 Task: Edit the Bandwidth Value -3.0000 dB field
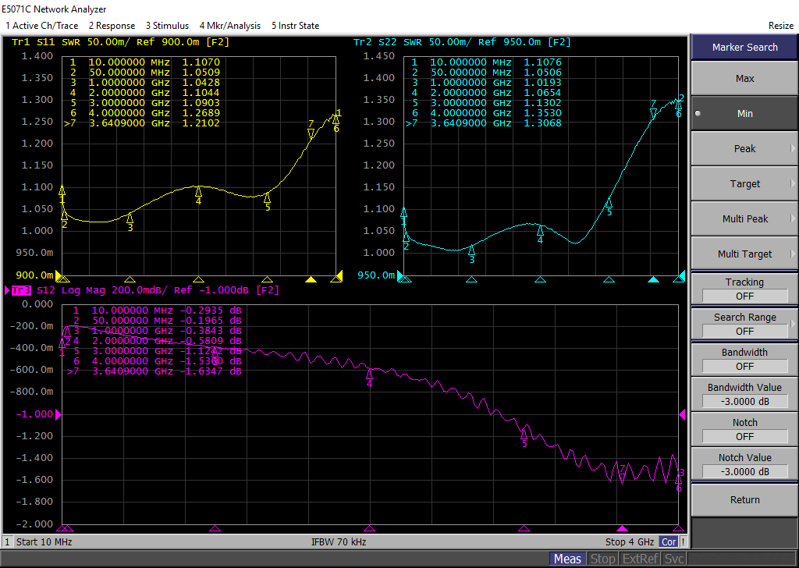point(744,401)
